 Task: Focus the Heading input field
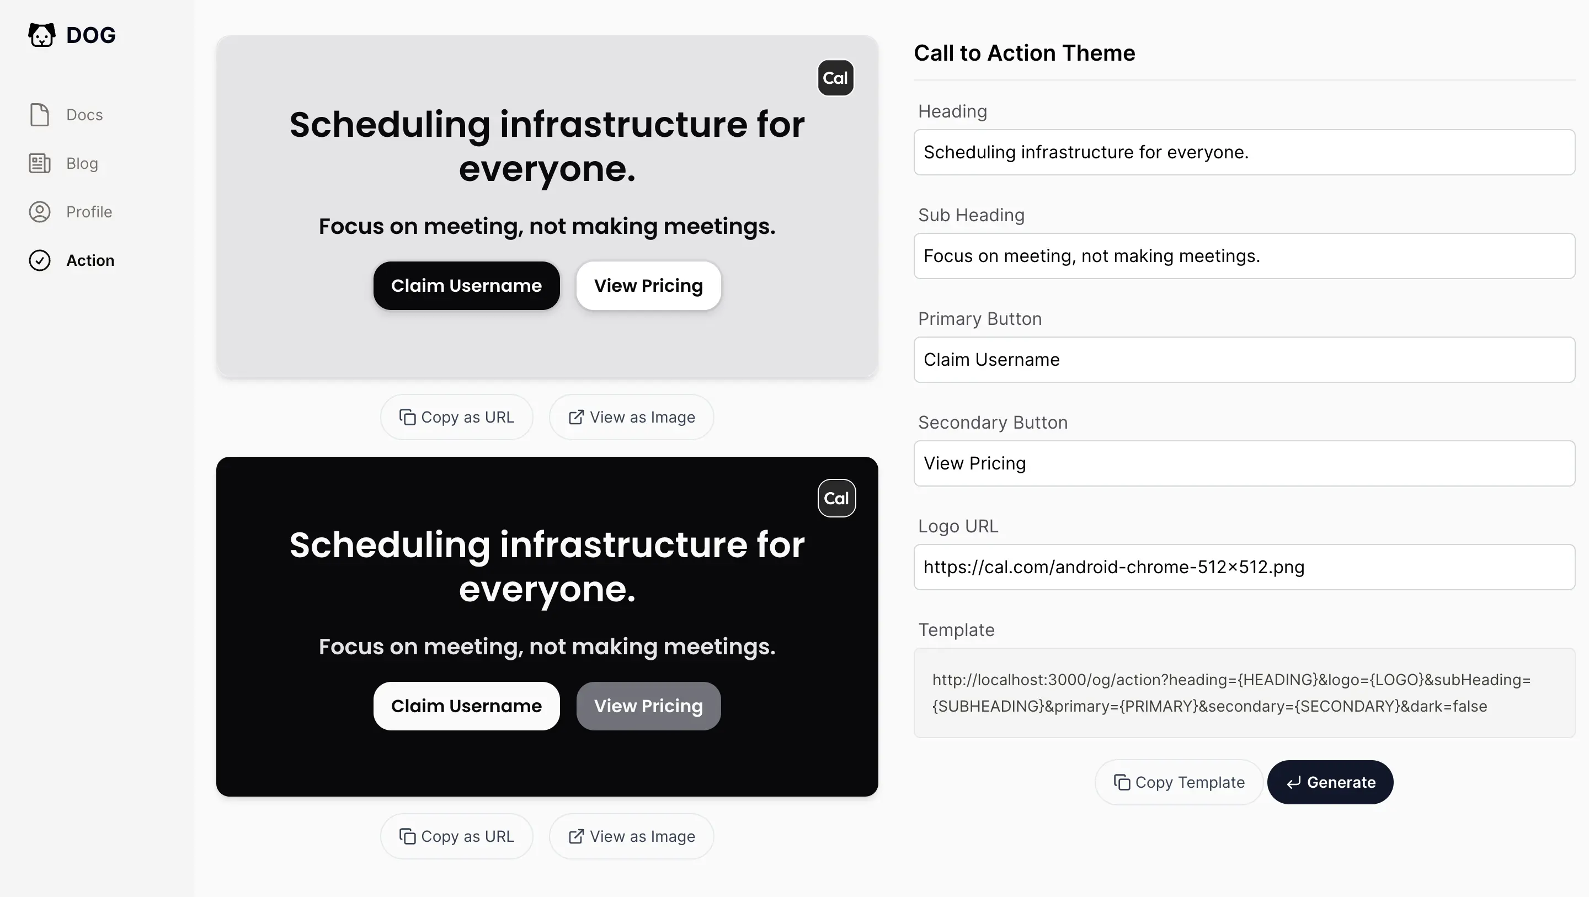click(x=1244, y=152)
